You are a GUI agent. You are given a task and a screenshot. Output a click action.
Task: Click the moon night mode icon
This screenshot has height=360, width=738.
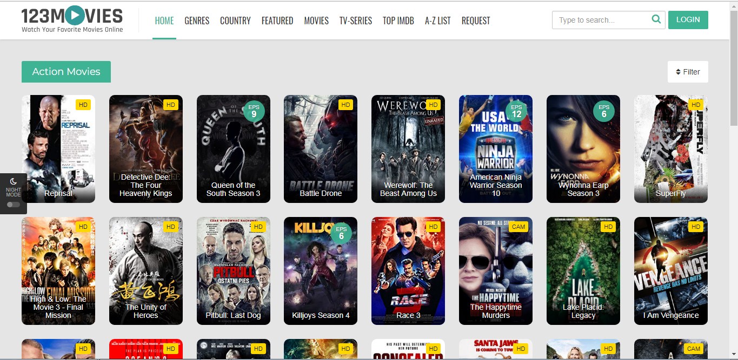pyautogui.click(x=14, y=181)
